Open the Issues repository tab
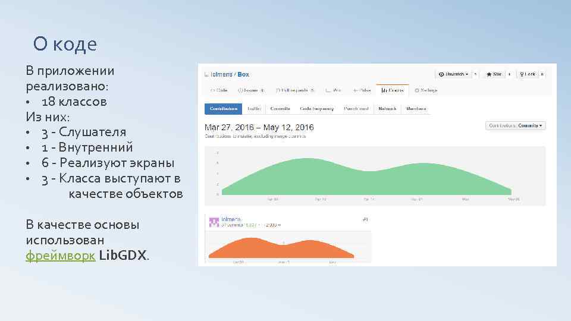The image size is (571, 321). click(251, 90)
